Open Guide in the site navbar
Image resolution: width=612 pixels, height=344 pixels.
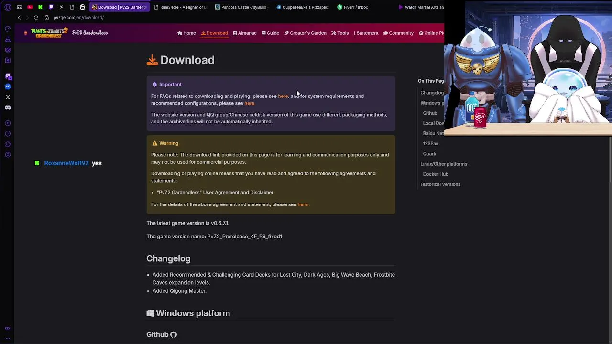[x=270, y=33]
